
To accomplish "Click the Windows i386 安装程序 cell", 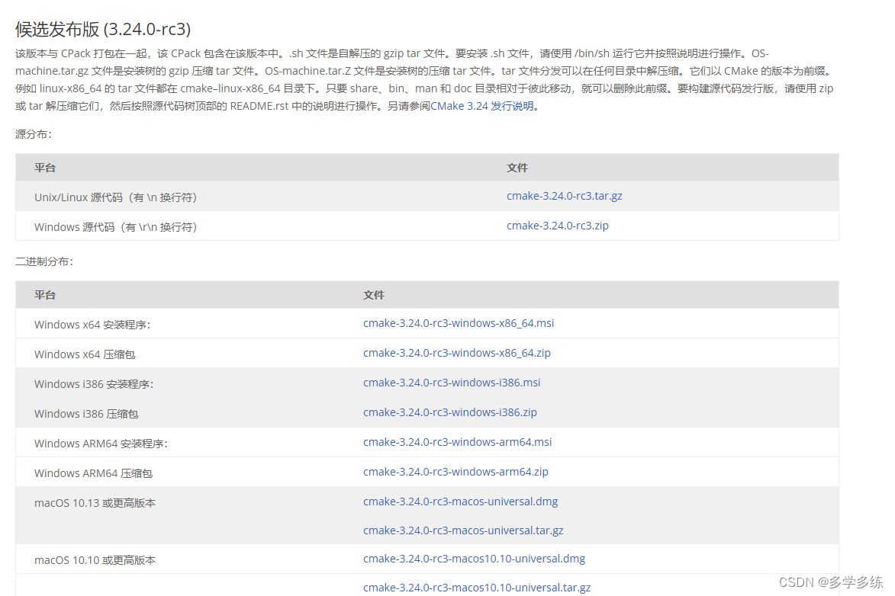I will coord(94,384).
